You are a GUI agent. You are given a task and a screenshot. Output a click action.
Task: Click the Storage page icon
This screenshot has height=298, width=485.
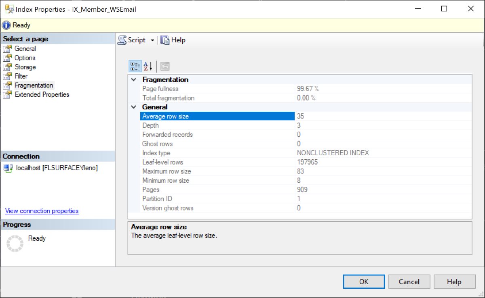7,67
